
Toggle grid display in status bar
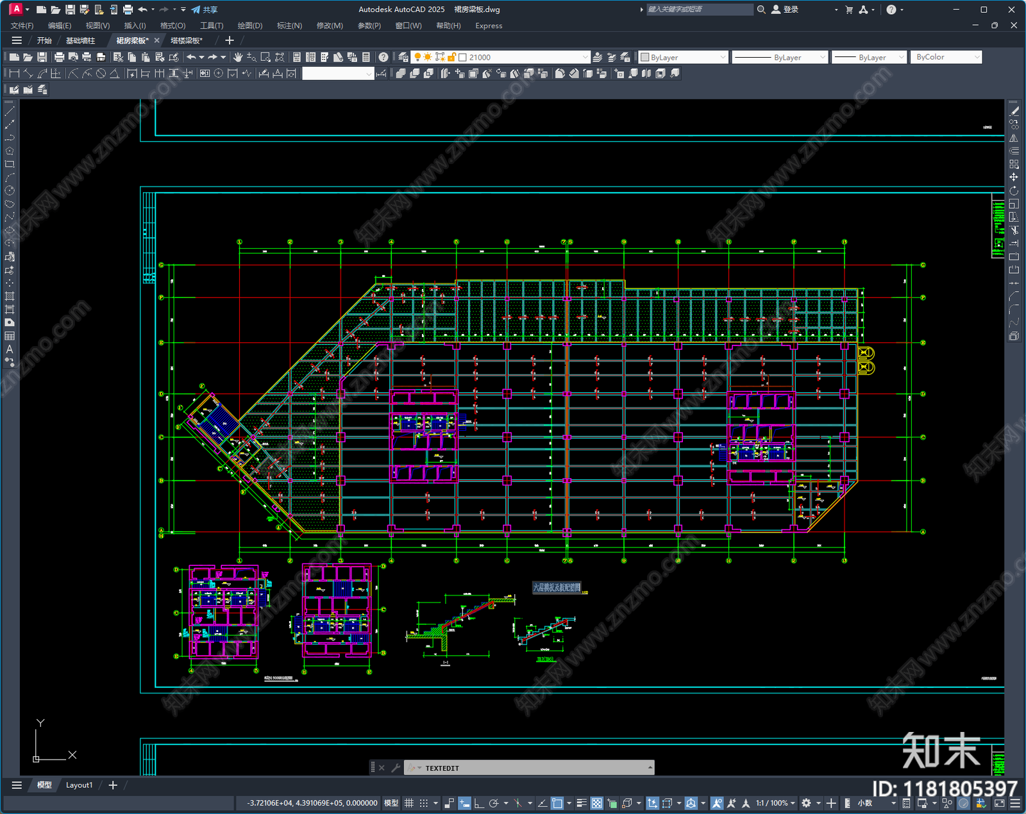point(409,803)
